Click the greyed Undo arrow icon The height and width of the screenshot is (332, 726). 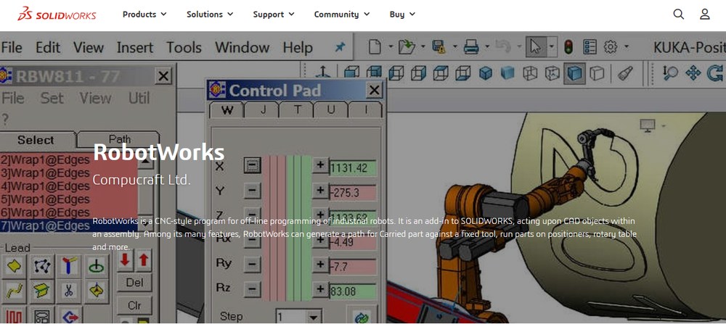502,46
